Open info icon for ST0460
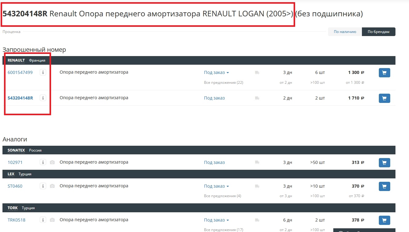The height and width of the screenshot is (232, 409). tap(43, 186)
